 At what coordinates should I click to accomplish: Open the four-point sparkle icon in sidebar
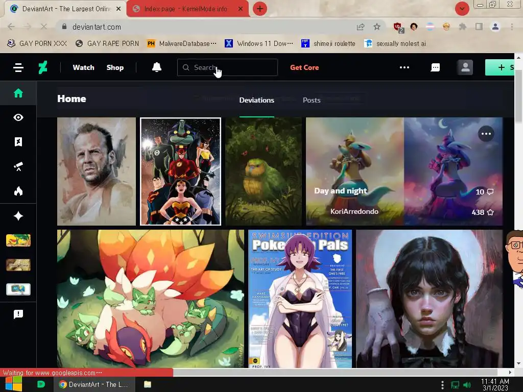click(x=18, y=216)
